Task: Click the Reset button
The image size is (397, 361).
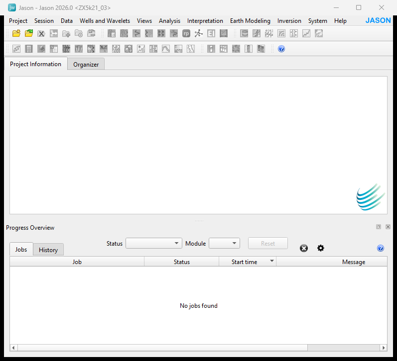Action: 268,243
